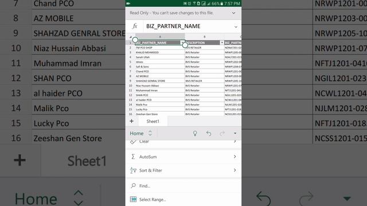Expand AutoSum submenu arrow
The height and width of the screenshot is (206, 367).
235,156
